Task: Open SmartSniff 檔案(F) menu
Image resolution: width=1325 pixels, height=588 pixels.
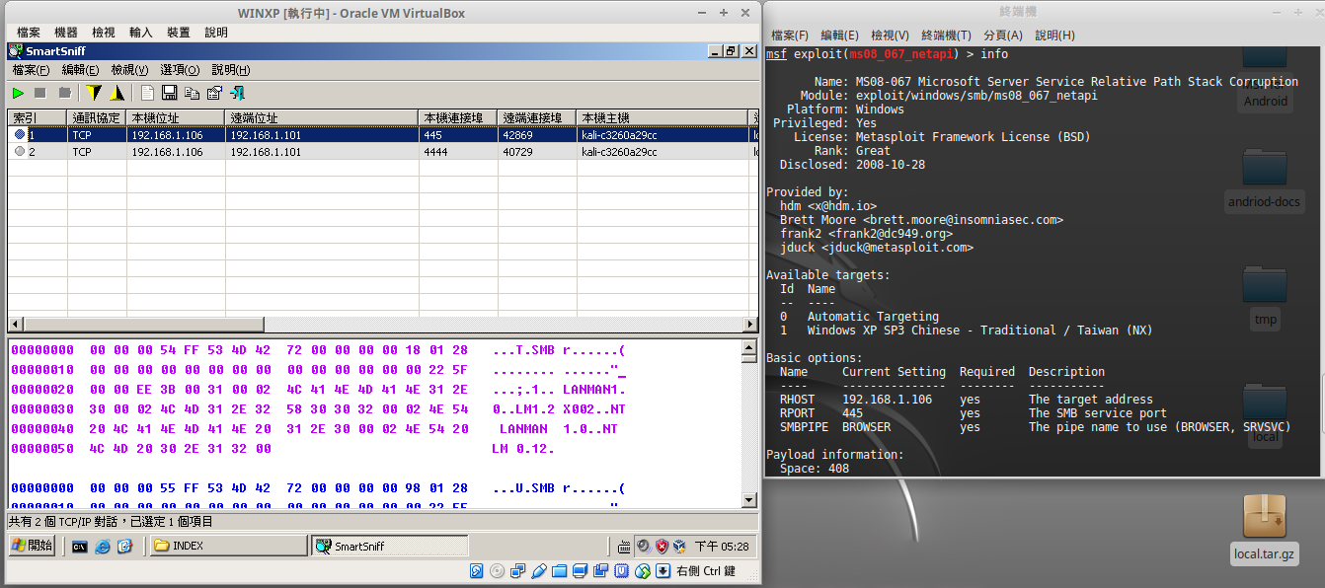Action: [x=32, y=70]
